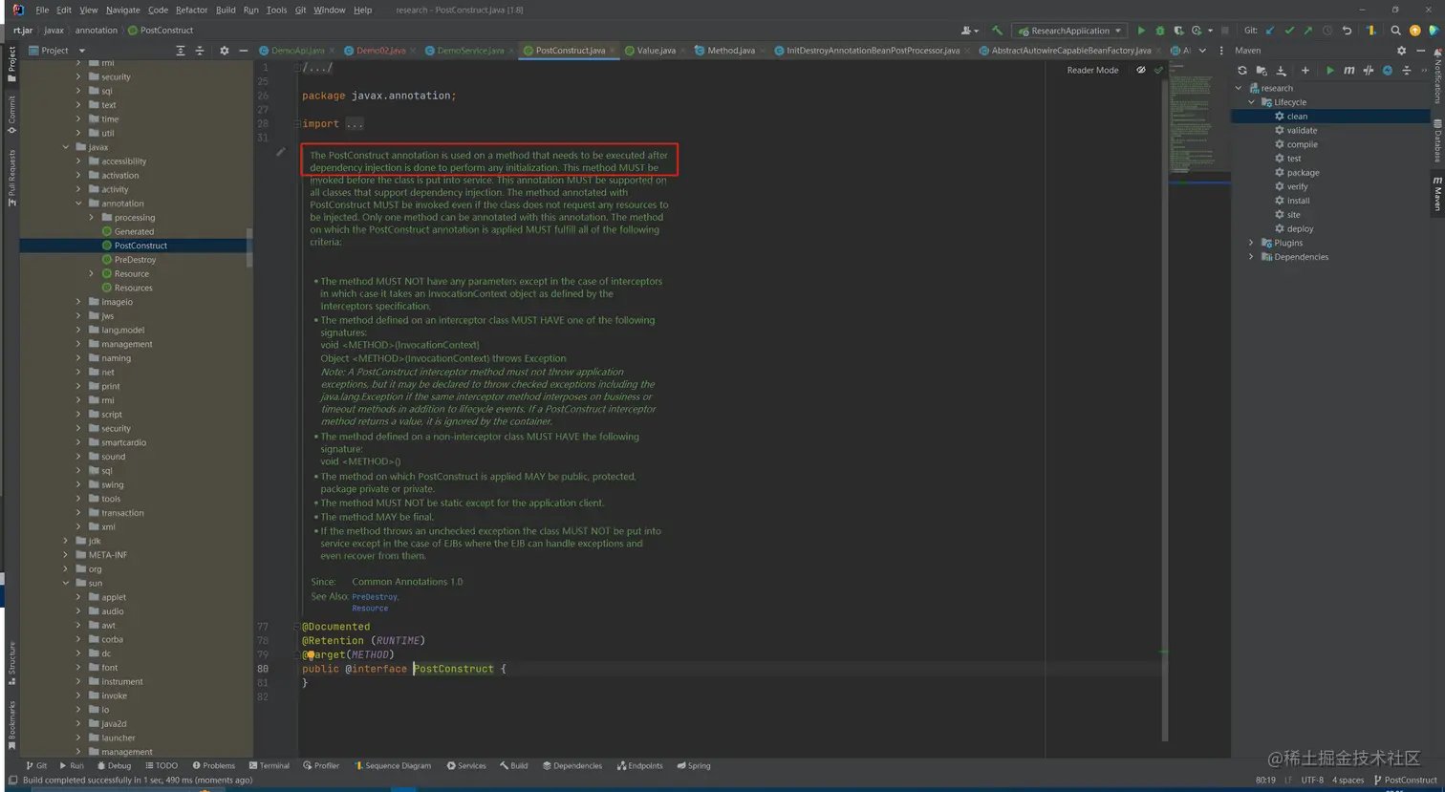Add a Maven project with plus icon

(1305, 71)
